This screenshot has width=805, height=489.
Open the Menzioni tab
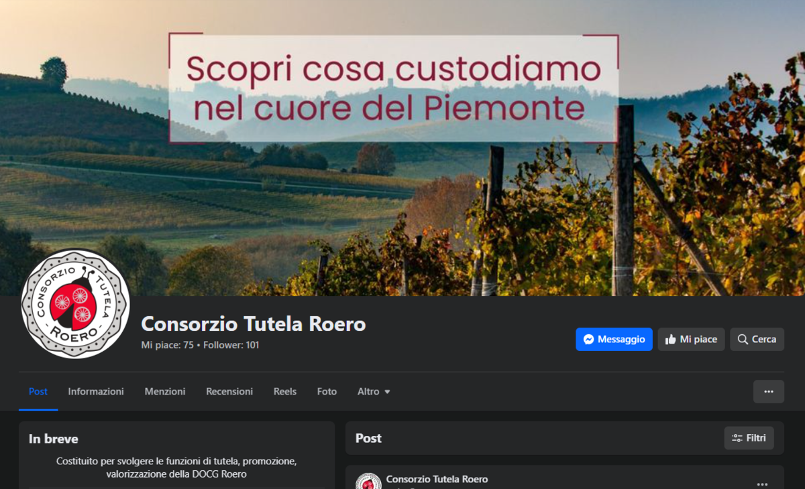[165, 392]
